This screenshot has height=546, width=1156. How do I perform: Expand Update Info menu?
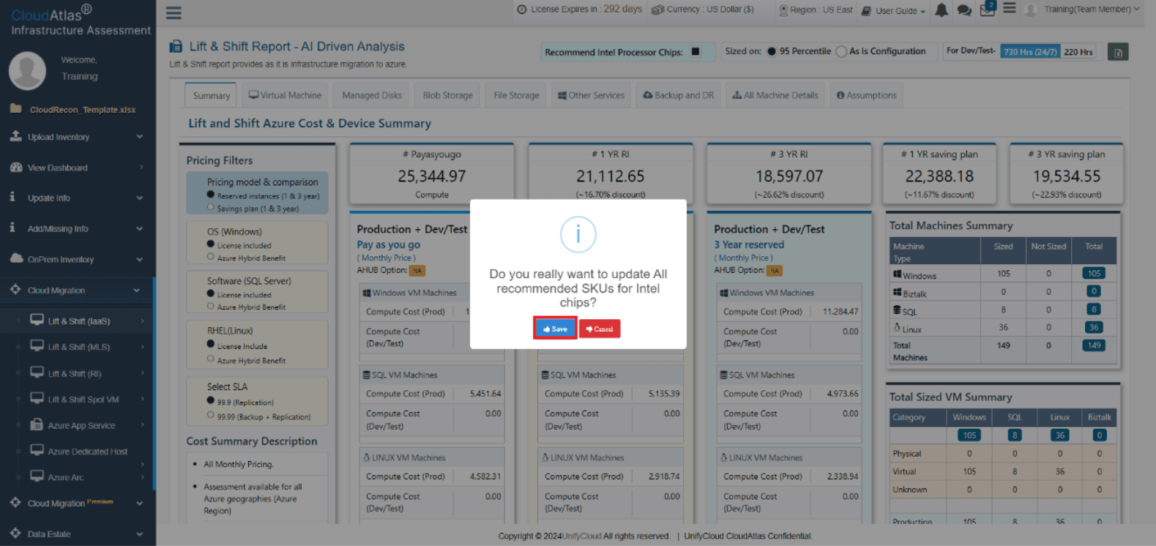click(77, 198)
